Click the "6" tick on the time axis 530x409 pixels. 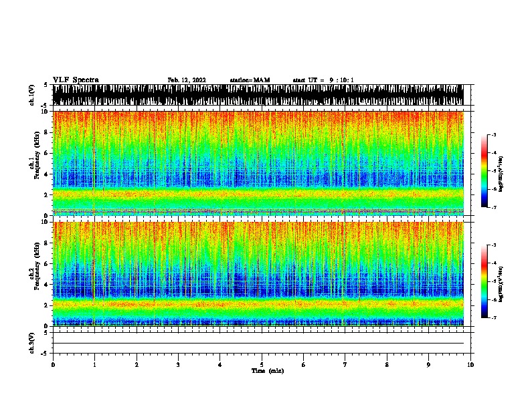point(304,365)
